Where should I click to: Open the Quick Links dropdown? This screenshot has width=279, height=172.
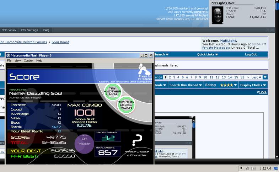(208, 54)
